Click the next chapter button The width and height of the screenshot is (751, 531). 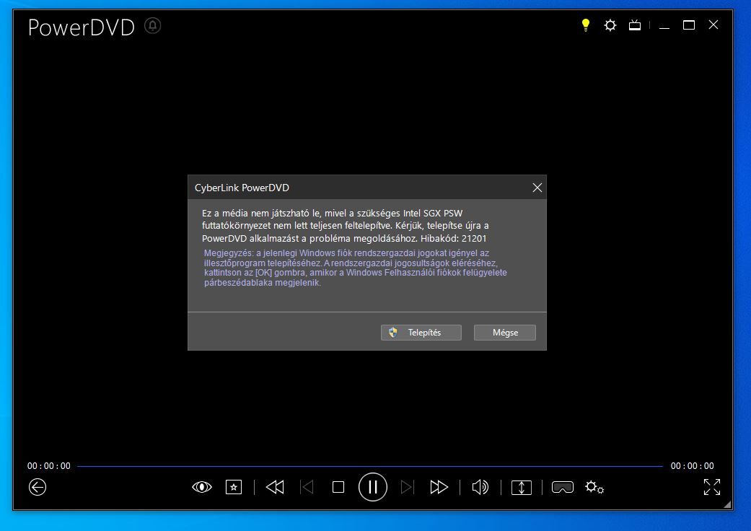tap(407, 487)
